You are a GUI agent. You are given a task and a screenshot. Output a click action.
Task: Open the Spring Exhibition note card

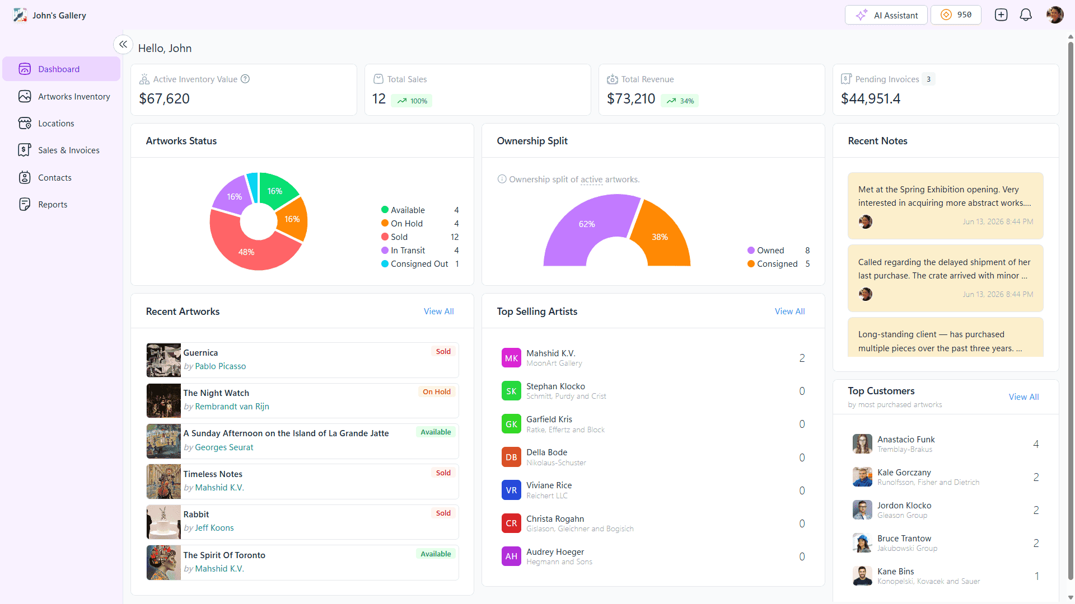[x=945, y=206]
